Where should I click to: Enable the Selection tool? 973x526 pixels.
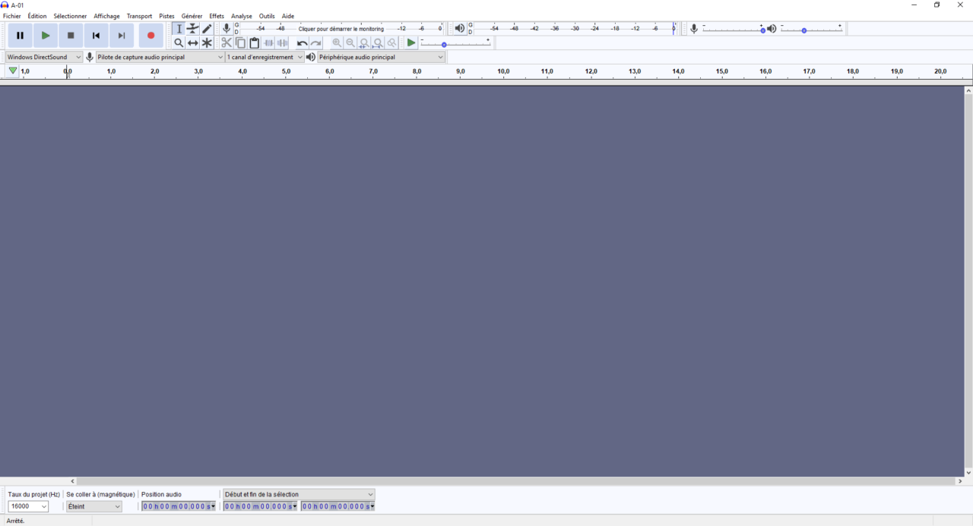click(179, 28)
